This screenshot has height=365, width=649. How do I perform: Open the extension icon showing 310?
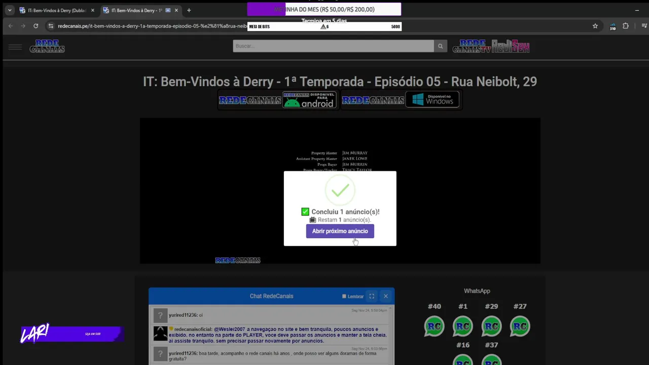[612, 26]
